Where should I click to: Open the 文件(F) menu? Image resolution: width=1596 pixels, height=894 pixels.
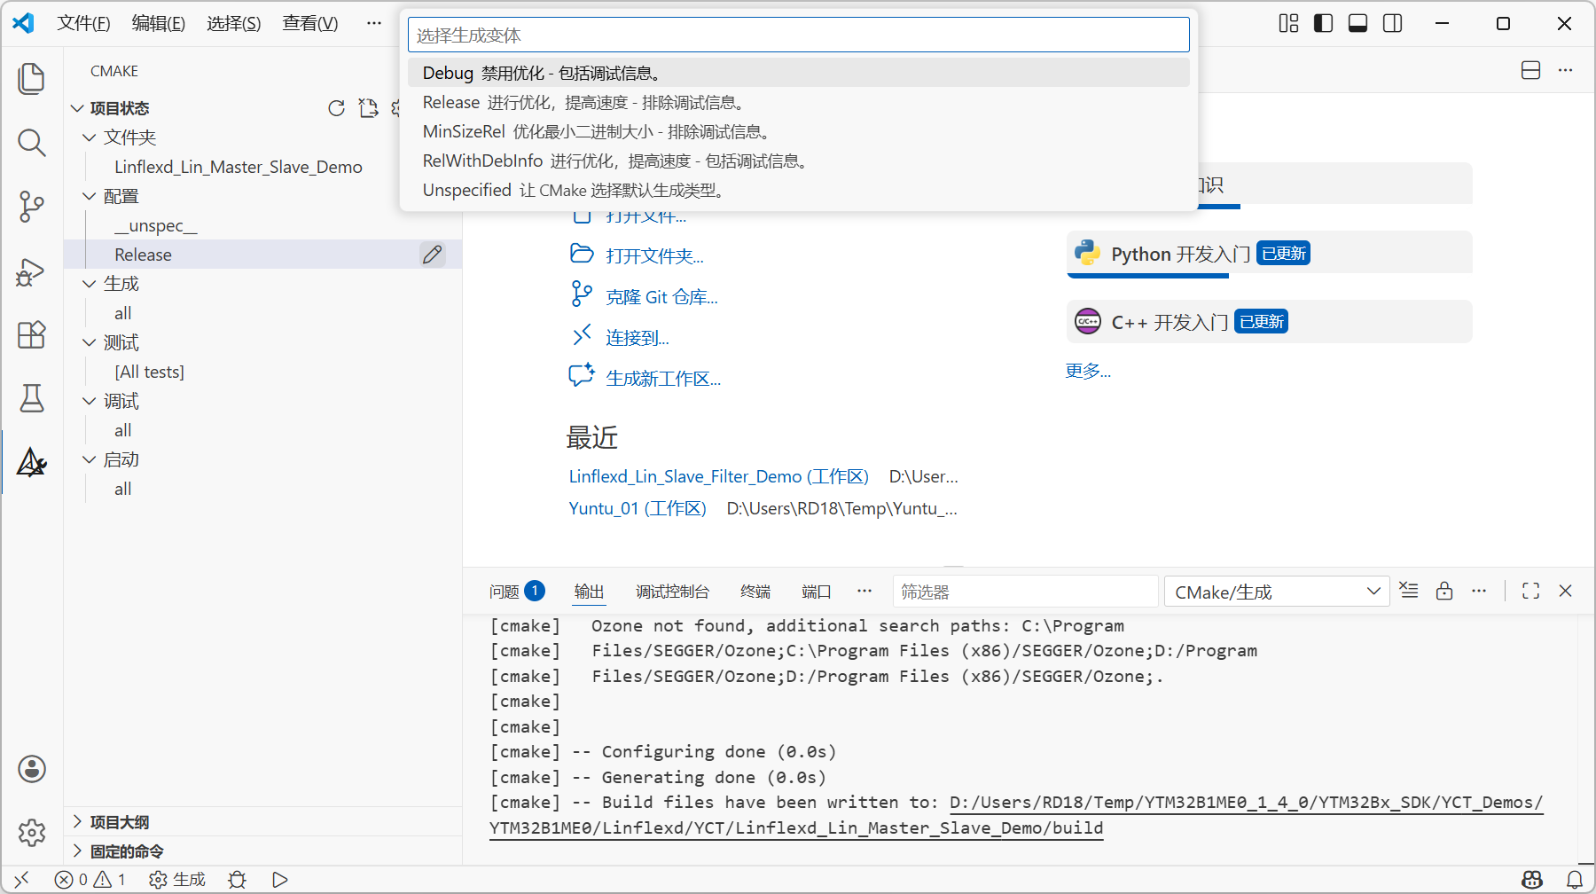click(x=83, y=23)
